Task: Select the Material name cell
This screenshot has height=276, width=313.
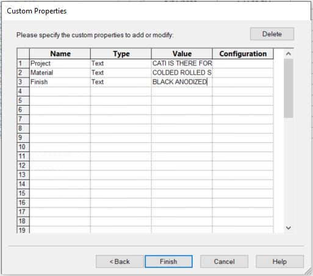Action: [x=60, y=73]
